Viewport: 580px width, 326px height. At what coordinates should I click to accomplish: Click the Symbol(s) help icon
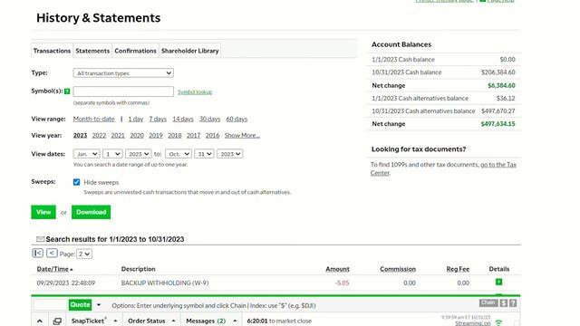67,91
